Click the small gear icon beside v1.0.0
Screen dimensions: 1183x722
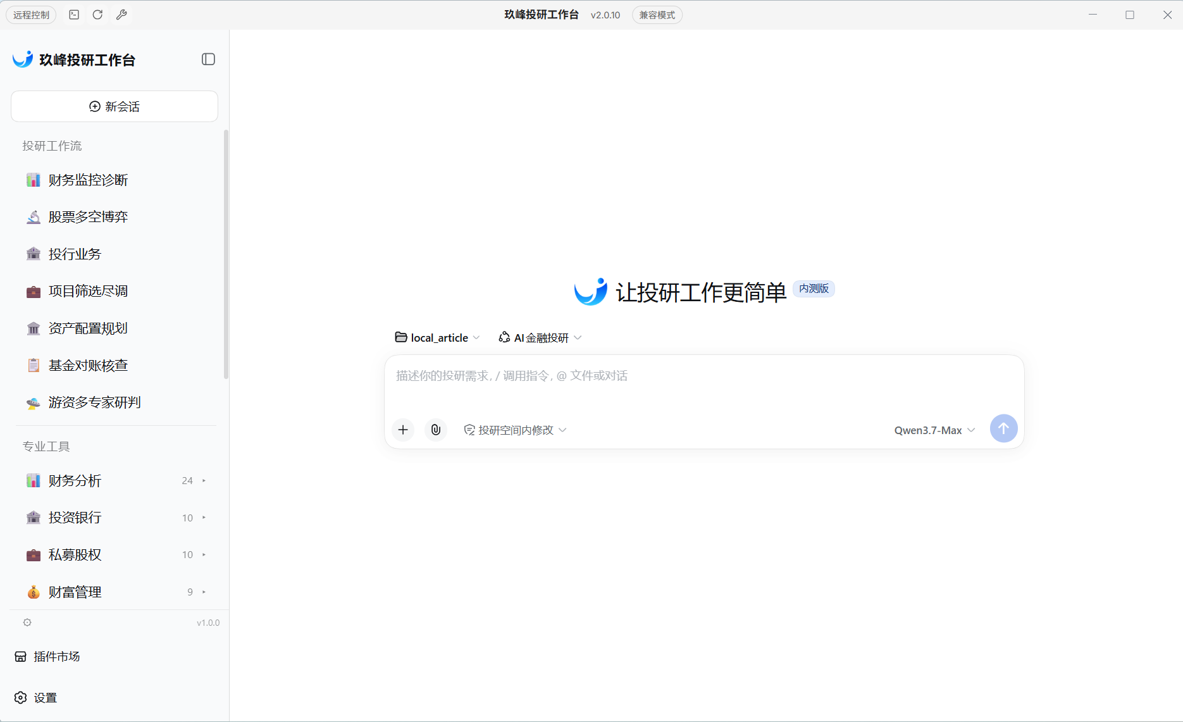(x=27, y=623)
